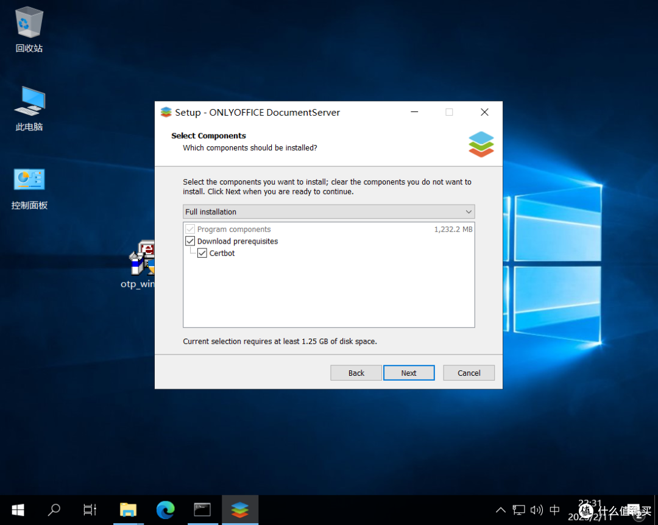Select the This PC (此电脑) desktop icon

point(29,108)
